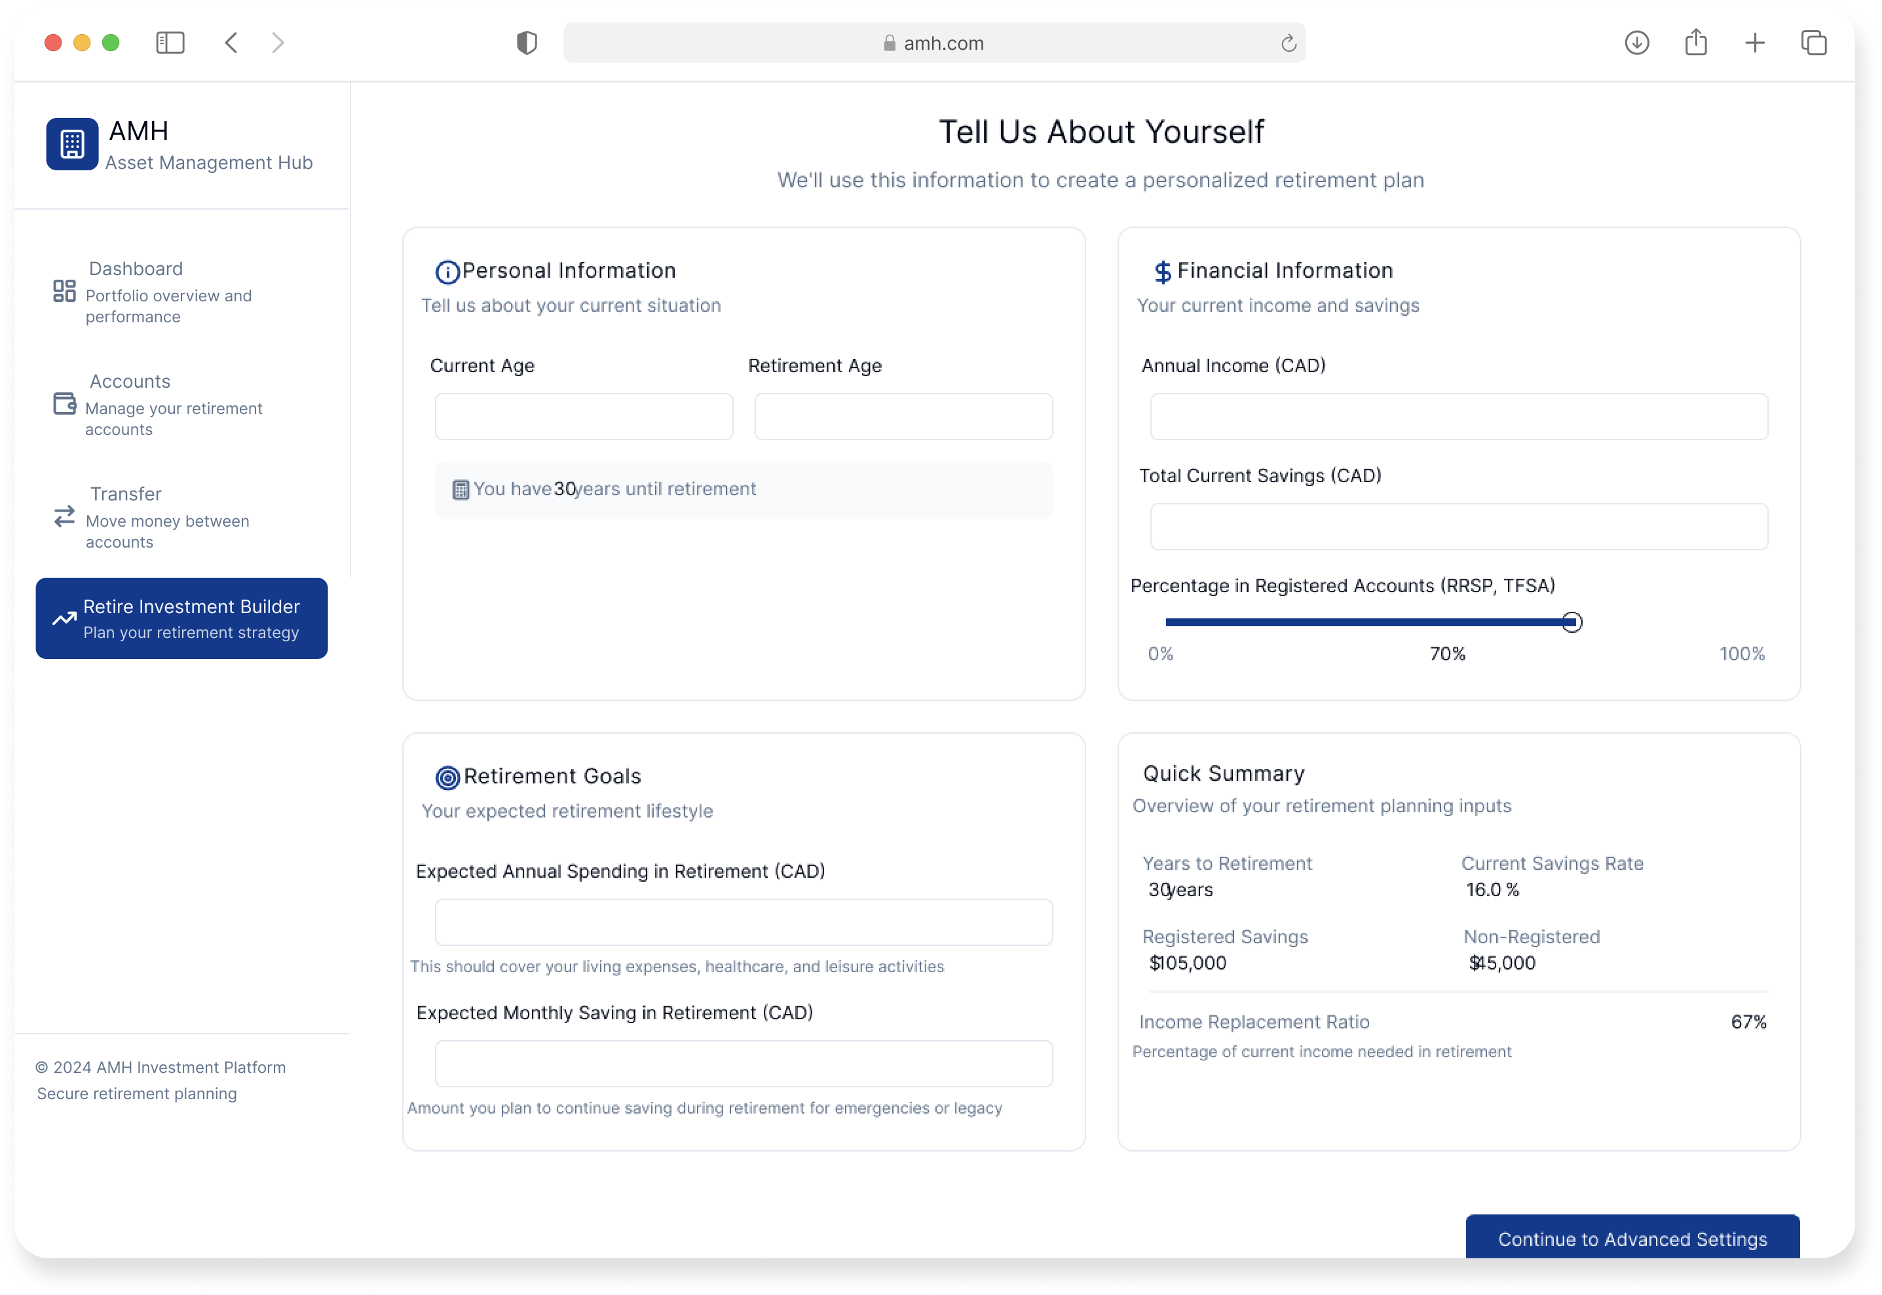Screen dimensions: 1882x1295
Task: Click the amh.com address bar
Action: tap(933, 44)
